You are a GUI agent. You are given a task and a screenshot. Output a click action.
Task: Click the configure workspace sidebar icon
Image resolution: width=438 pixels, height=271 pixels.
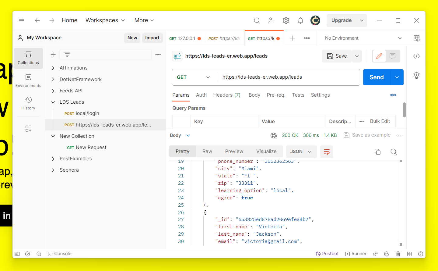28,129
